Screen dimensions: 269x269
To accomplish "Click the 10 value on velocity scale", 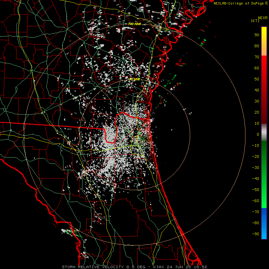I will 257,123.
